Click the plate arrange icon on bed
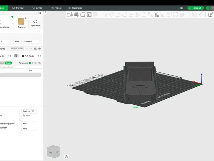Viewport: 214px width, 161px height. 86,80
